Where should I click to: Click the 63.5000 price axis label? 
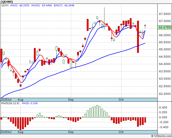click(x=165, y=71)
